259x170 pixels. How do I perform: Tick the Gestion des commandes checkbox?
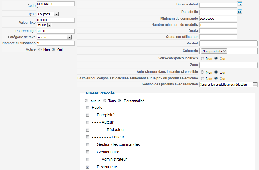click(88, 144)
